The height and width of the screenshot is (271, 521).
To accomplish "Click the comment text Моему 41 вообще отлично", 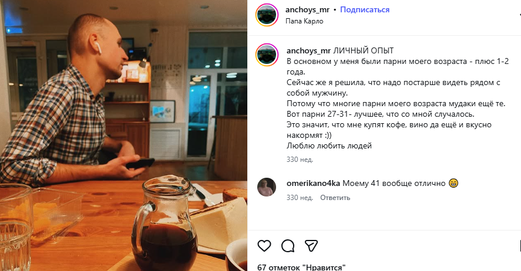I will pos(394,184).
